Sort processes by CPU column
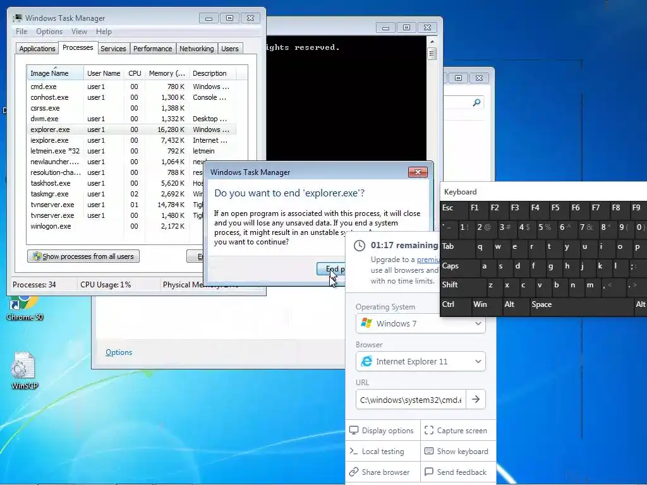 (135, 73)
